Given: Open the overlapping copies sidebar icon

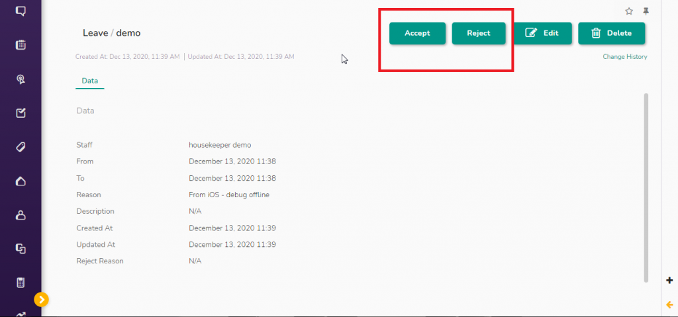Looking at the screenshot, I should [21, 249].
